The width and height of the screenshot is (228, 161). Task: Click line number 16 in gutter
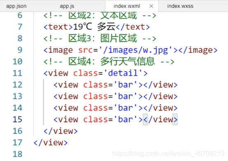(x=17, y=131)
